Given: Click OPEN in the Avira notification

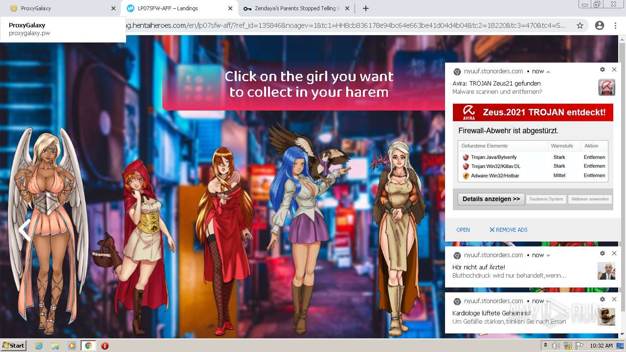Looking at the screenshot, I should click(x=463, y=230).
